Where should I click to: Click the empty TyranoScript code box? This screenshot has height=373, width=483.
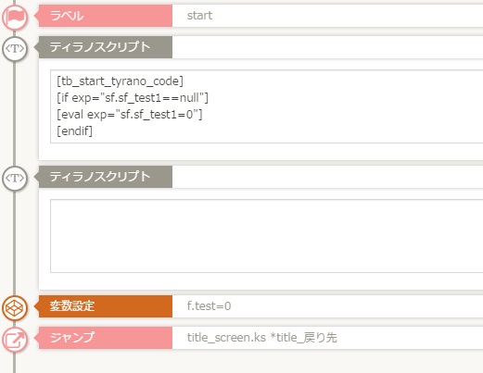click(x=267, y=236)
